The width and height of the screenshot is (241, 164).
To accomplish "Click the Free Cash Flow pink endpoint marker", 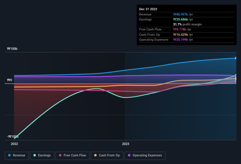I will [236, 81].
